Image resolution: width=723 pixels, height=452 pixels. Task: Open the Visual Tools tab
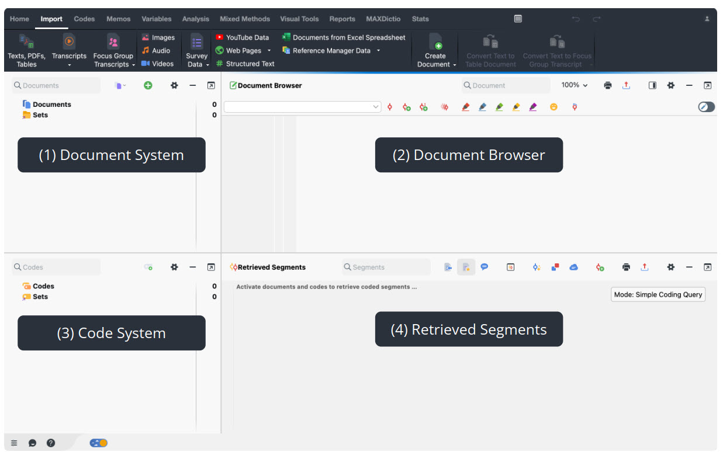tap(299, 19)
